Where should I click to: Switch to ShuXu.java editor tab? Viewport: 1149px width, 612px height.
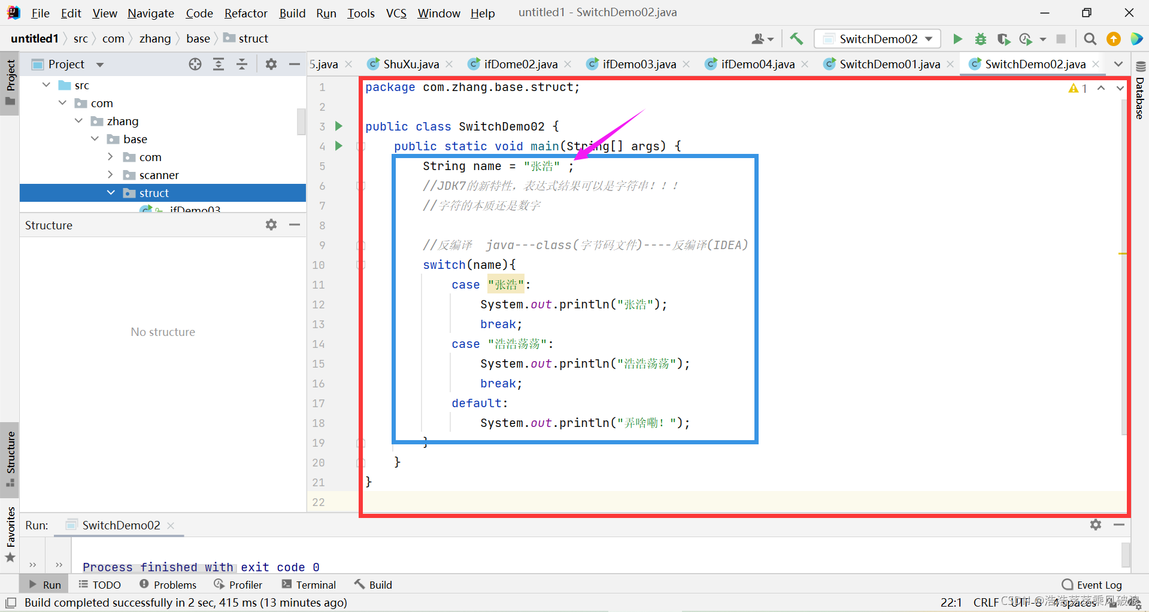[411, 64]
